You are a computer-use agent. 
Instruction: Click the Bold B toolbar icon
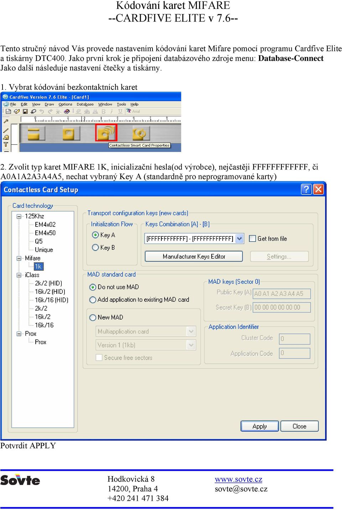(104, 111)
